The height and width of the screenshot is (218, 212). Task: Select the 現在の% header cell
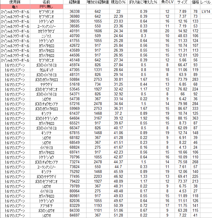(118, 2)
